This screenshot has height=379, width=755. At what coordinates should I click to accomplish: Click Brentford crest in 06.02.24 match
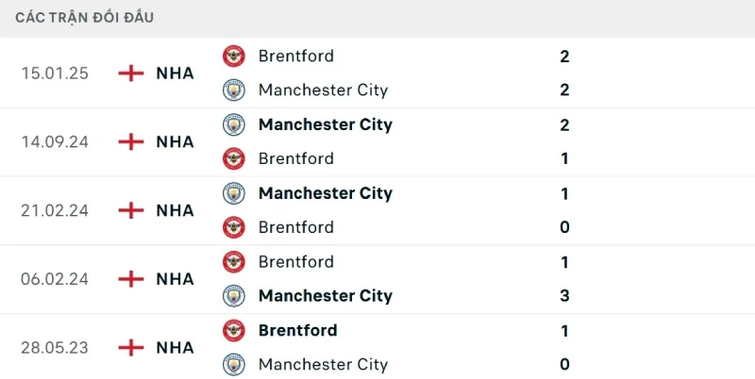point(233,261)
